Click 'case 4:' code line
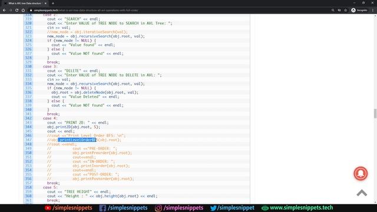The image size is (377, 212). coord(50,118)
